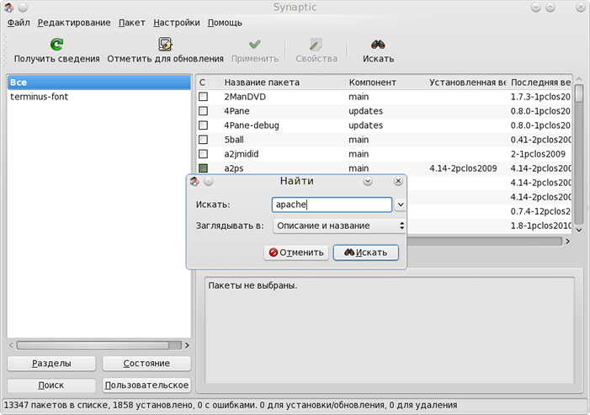This screenshot has width=590, height=415.
Task: Toggle the installed a2ps package checkbox
Action: tap(203, 168)
